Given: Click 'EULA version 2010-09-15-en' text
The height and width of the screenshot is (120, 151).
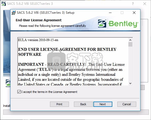Looking at the screenshot, I should (x=38, y=40).
